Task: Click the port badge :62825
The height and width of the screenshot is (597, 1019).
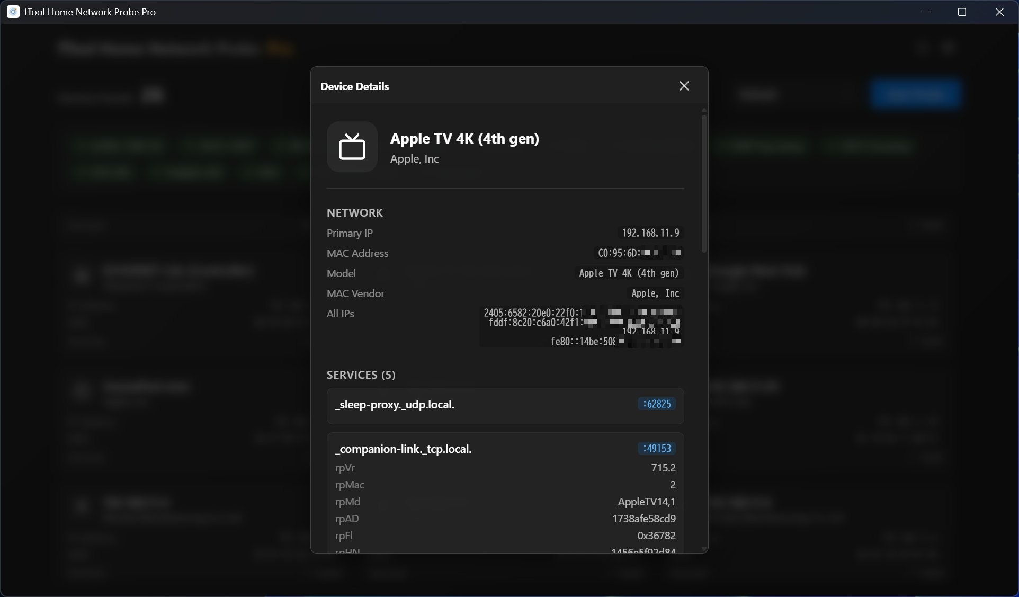Action: tap(656, 404)
